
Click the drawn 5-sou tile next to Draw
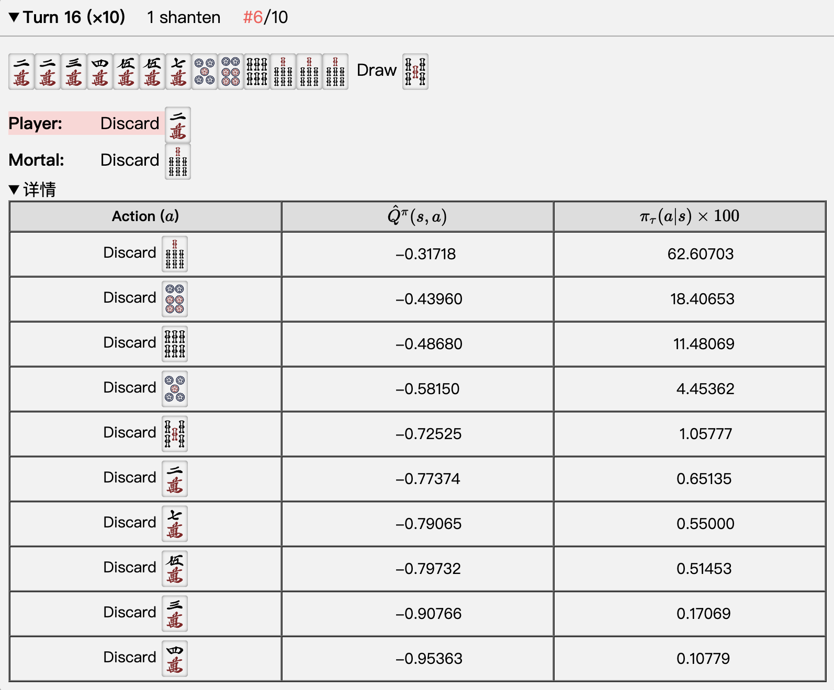[415, 72]
